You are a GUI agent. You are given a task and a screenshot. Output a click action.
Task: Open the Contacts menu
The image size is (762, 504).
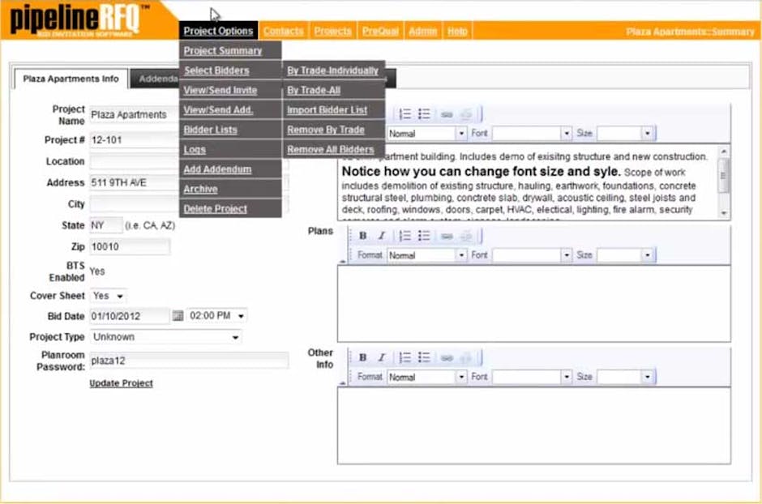283,29
